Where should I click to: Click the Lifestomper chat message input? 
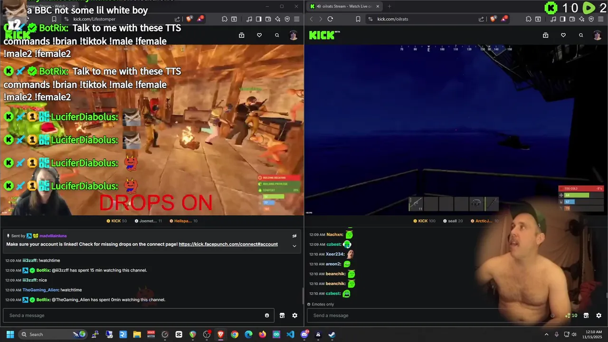tap(138, 315)
